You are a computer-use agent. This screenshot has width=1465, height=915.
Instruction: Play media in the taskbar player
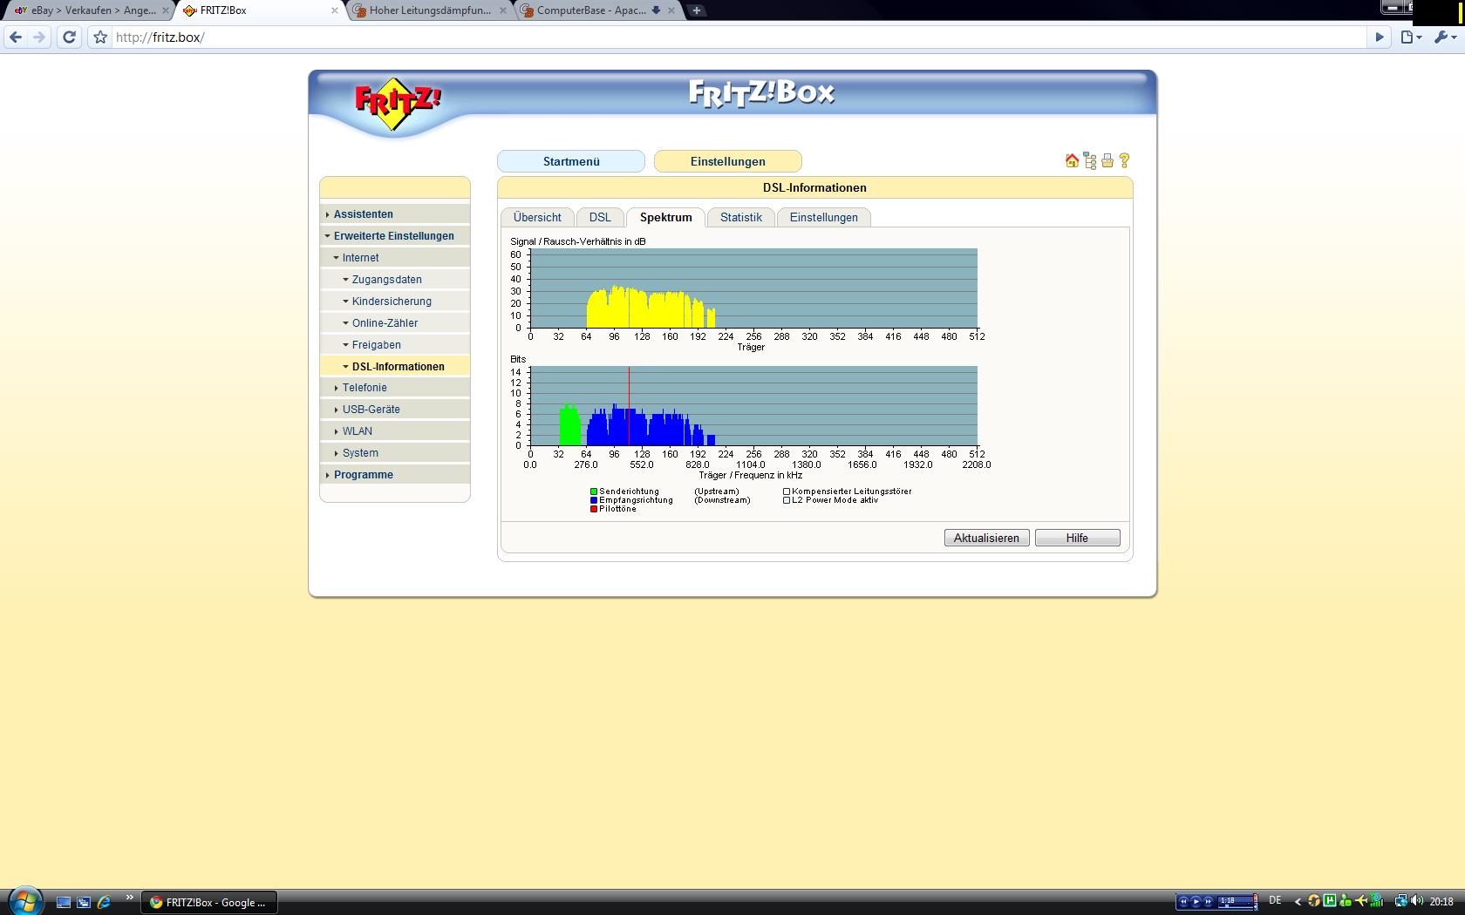1196,901
